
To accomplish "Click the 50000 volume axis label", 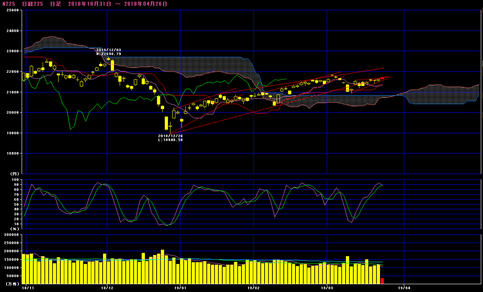I will (13, 276).
